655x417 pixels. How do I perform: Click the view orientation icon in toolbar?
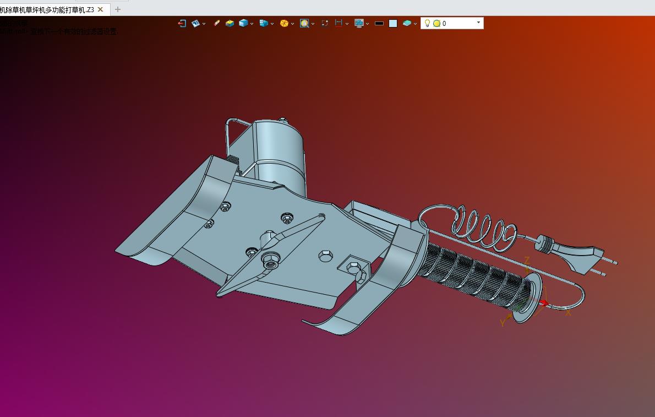point(195,24)
